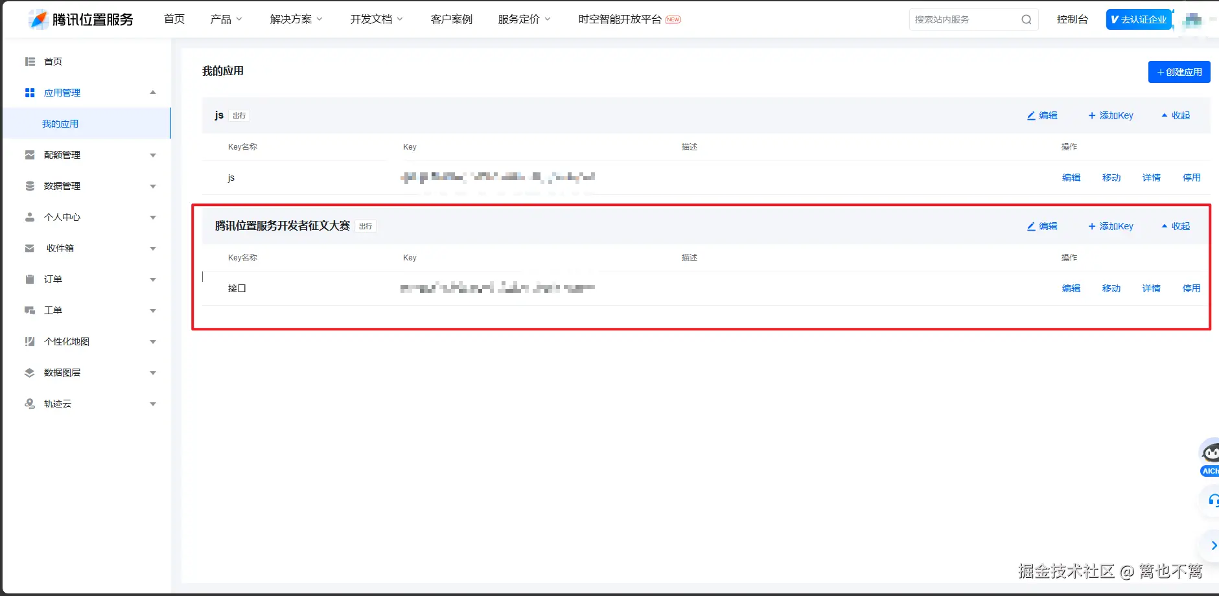Click the 订单 clipboard icon
Viewport: 1219px width, 596px height.
click(x=30, y=279)
